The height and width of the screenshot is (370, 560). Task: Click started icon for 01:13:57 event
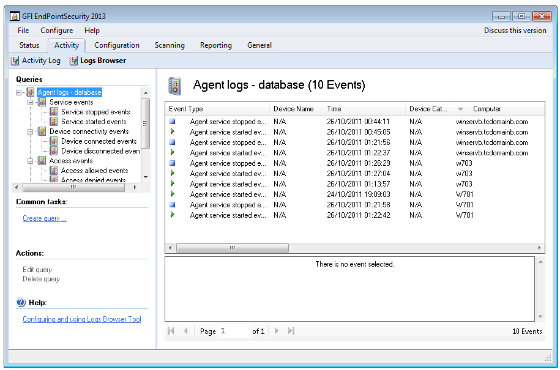[x=173, y=183]
